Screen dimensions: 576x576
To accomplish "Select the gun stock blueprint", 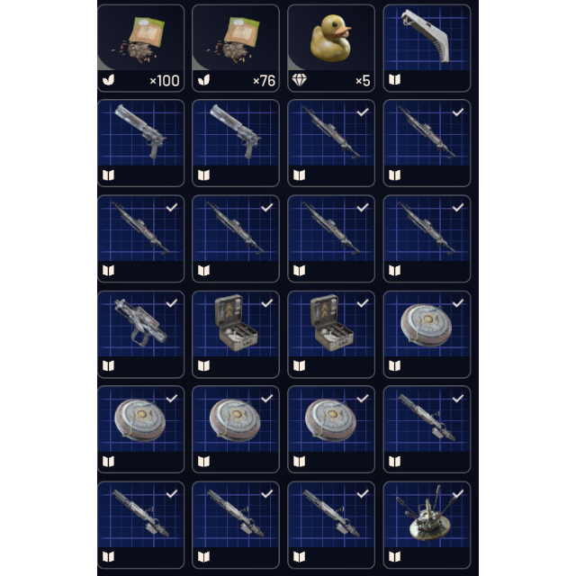I will point(427,48).
